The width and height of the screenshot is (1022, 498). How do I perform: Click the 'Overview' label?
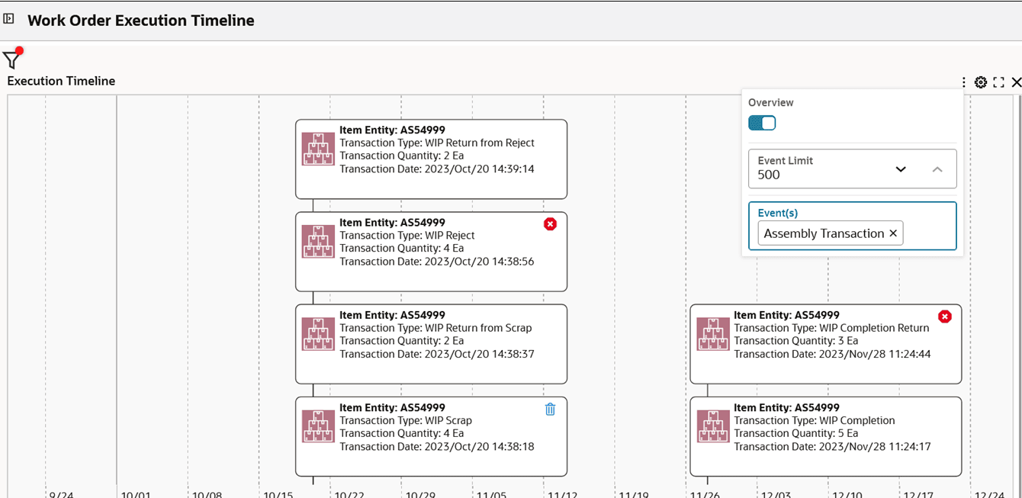pos(770,102)
